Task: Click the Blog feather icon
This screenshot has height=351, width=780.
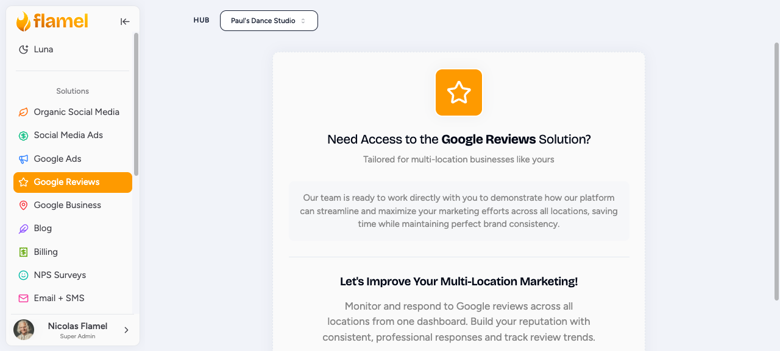Action: [24, 229]
